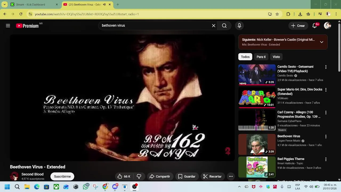Open the browser three-dot menu
The height and width of the screenshot is (192, 341).
336,14
